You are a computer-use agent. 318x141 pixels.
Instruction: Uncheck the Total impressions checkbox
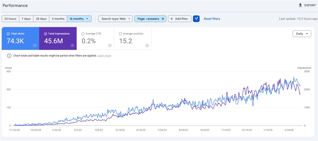(x=46, y=34)
